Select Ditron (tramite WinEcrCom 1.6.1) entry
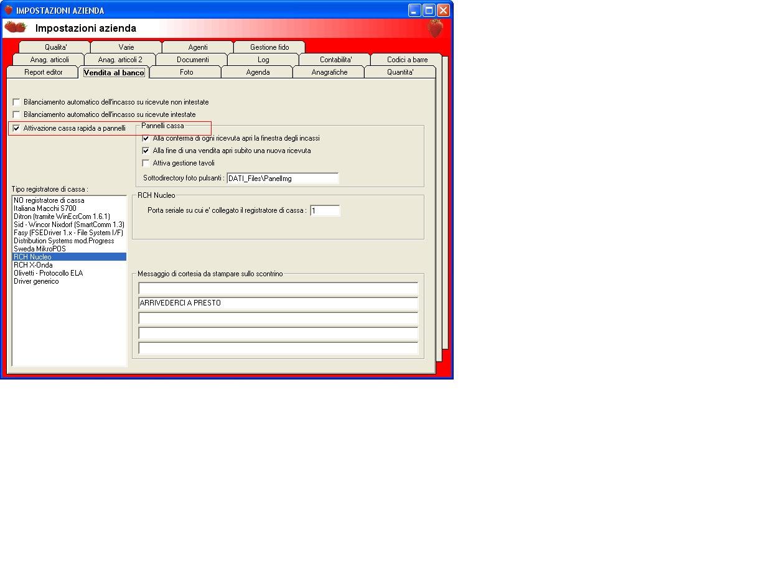This screenshot has height=573, width=758. click(x=69, y=217)
